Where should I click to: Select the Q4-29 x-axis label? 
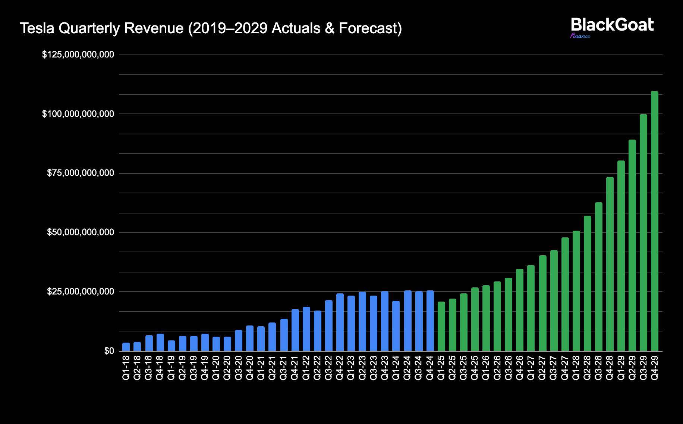click(655, 368)
